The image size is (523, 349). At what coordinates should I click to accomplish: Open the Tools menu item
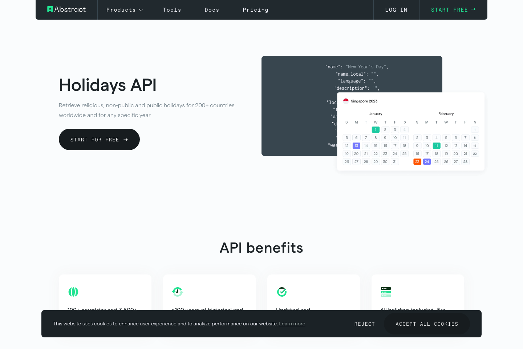pyautogui.click(x=172, y=10)
